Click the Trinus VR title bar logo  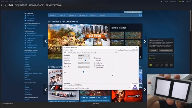pos(64,47)
